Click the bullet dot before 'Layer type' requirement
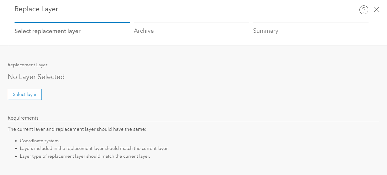 click(16, 157)
